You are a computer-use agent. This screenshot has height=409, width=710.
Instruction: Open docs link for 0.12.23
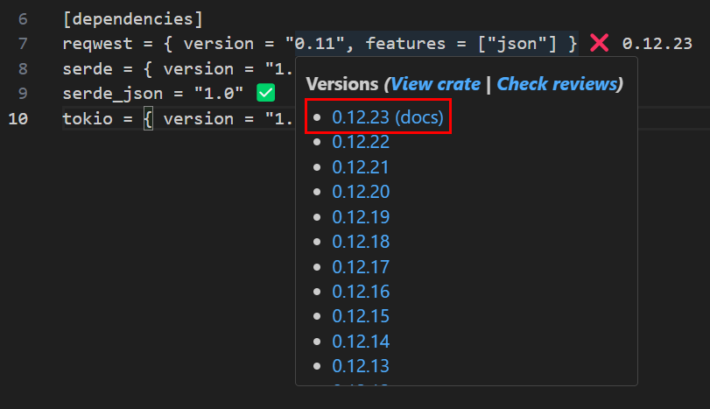pos(418,117)
